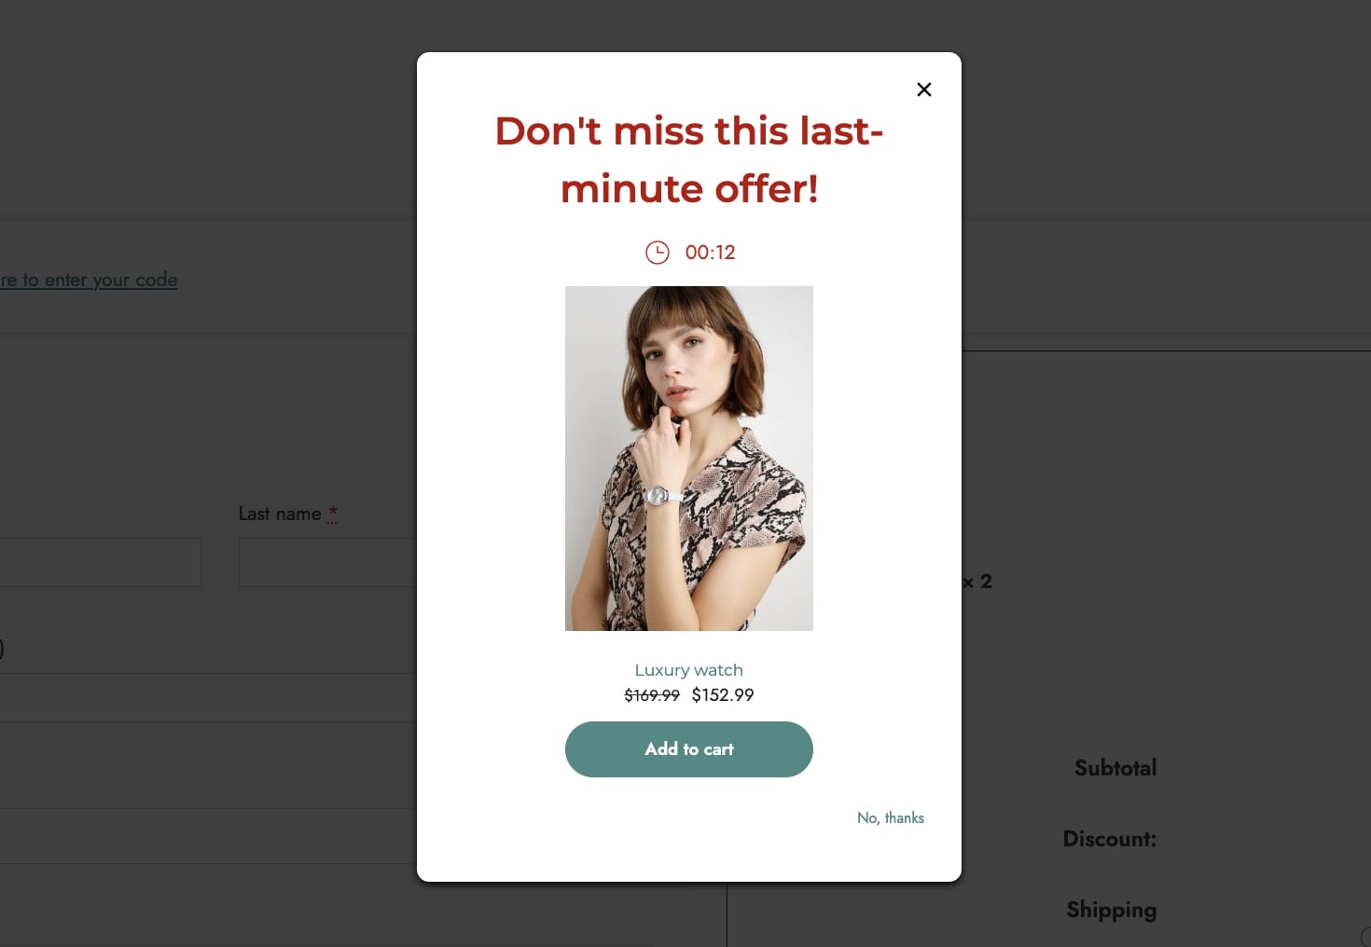Close the last-minute offer popup
This screenshot has width=1371, height=947.
tap(924, 89)
